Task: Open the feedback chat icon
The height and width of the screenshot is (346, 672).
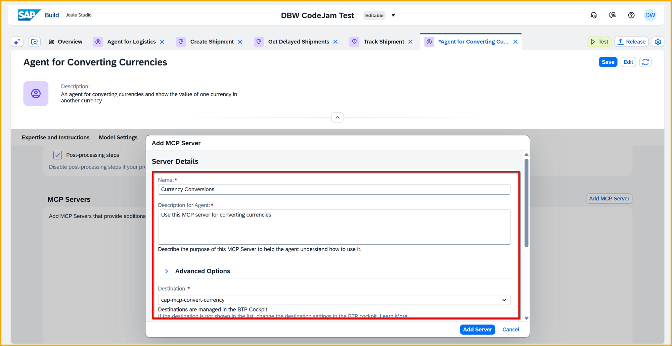Action: pyautogui.click(x=613, y=15)
